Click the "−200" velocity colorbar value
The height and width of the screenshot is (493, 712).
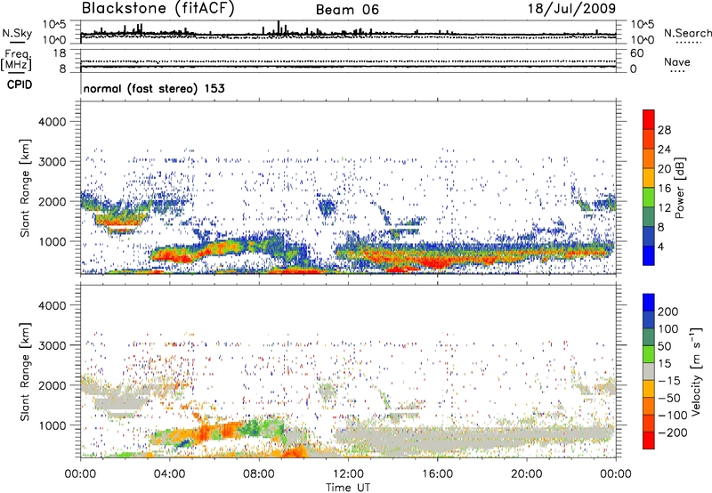(673, 432)
